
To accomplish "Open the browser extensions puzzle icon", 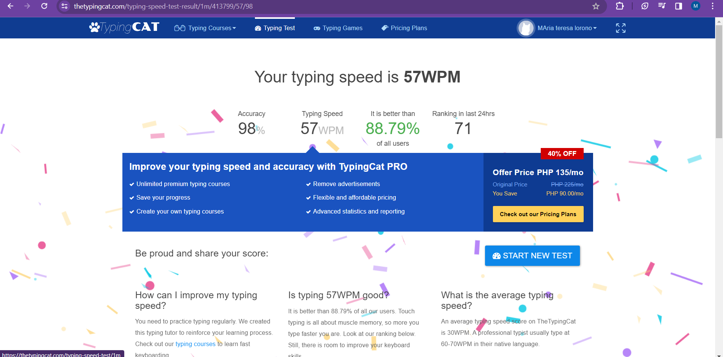I will pyautogui.click(x=619, y=6).
